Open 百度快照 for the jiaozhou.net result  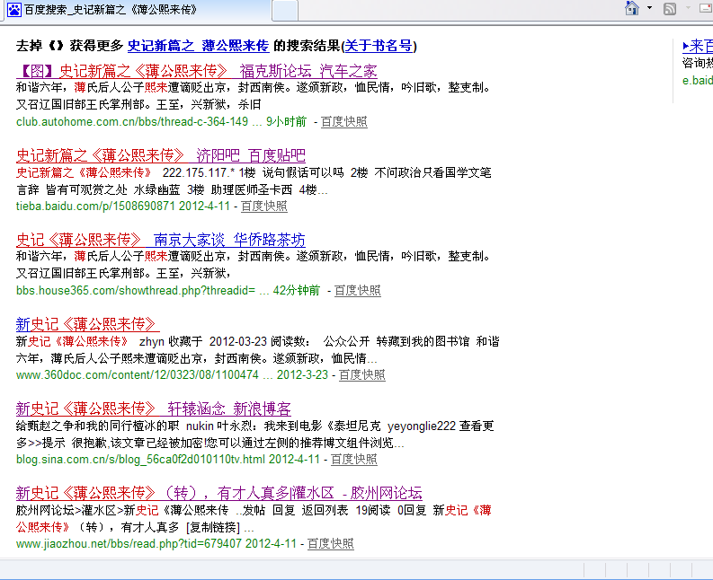[331, 543]
